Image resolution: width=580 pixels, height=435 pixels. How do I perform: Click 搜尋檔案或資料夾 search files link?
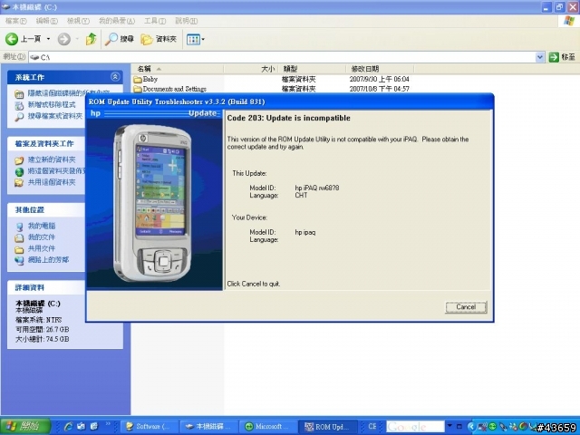(55, 116)
